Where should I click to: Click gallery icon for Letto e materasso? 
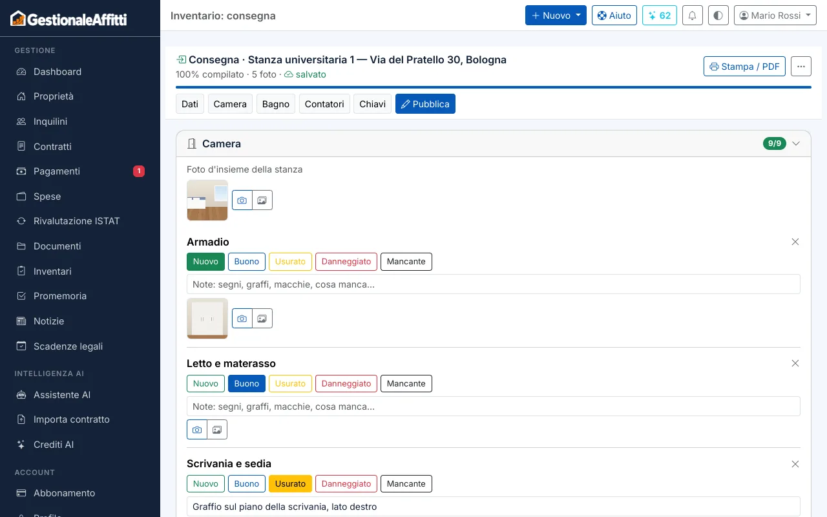tap(217, 430)
